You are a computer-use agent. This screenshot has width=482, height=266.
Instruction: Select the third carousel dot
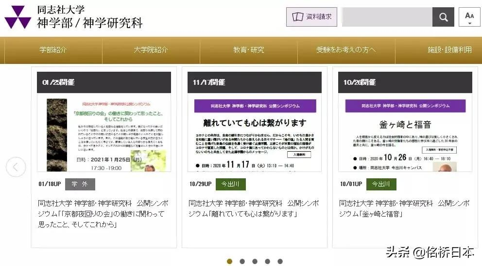click(x=255, y=262)
